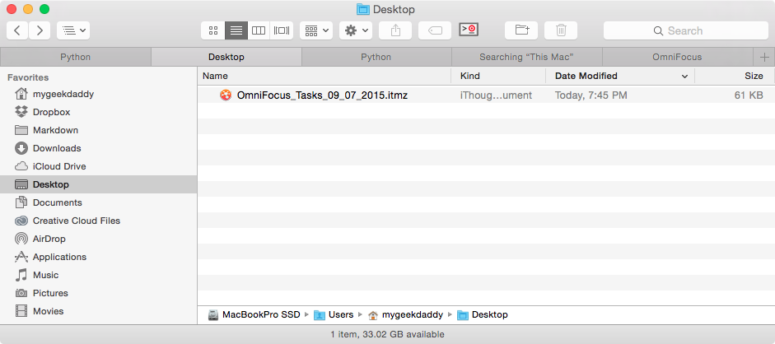Open Applications in sidebar
Viewport: 775px width, 344px height.
[99, 257]
